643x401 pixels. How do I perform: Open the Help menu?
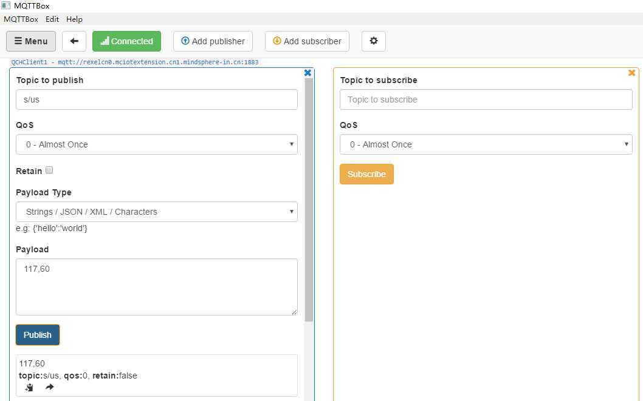74,19
